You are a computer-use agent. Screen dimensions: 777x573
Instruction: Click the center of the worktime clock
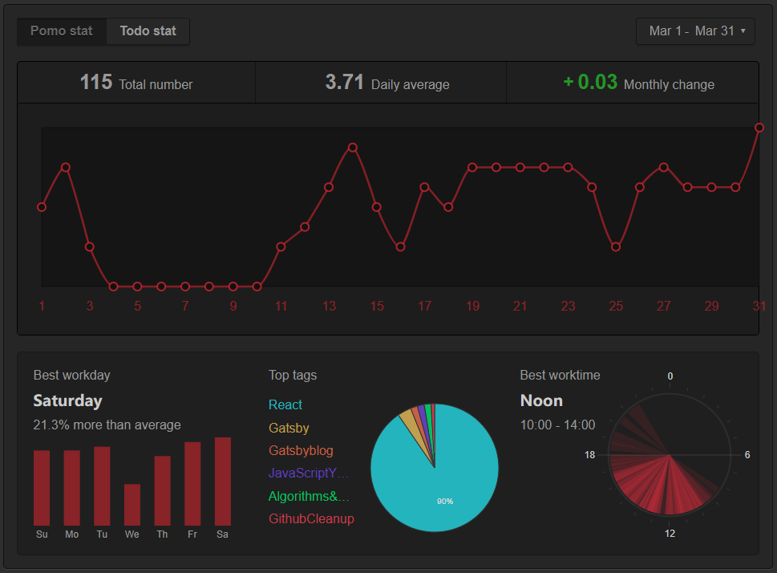coord(670,455)
